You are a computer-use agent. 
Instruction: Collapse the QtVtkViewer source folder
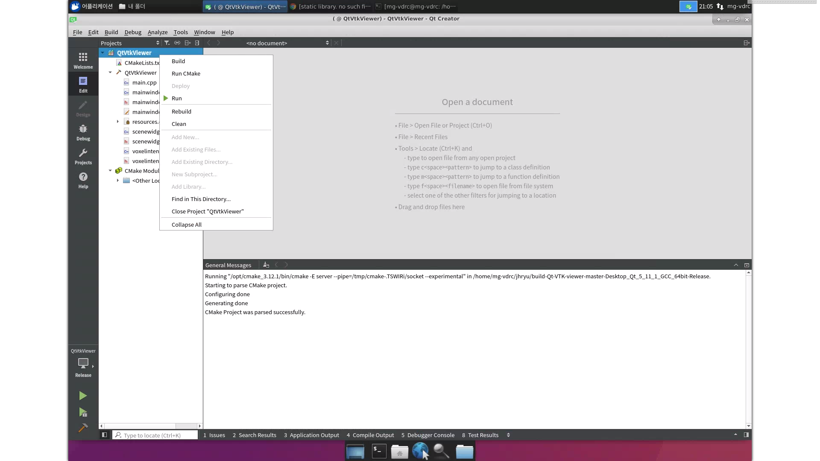(110, 72)
